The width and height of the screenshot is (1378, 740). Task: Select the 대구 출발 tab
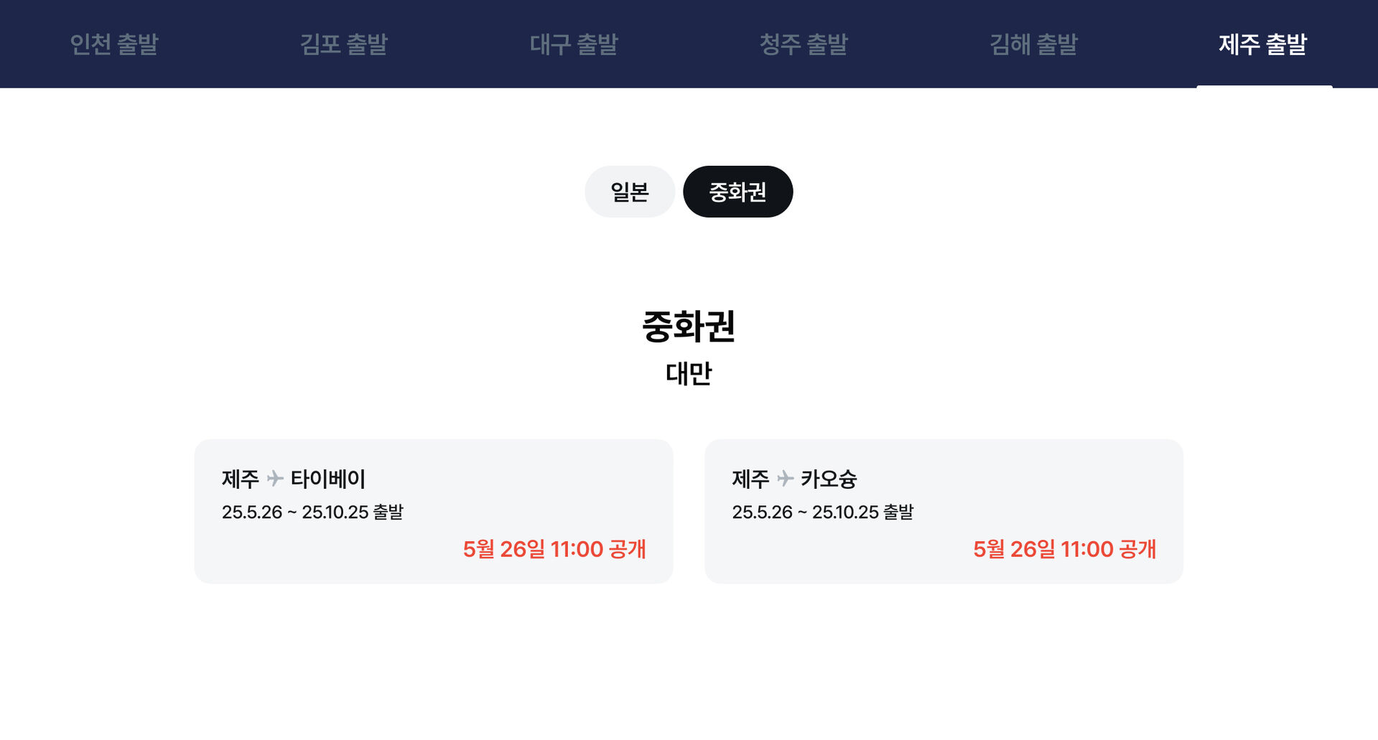(x=574, y=45)
